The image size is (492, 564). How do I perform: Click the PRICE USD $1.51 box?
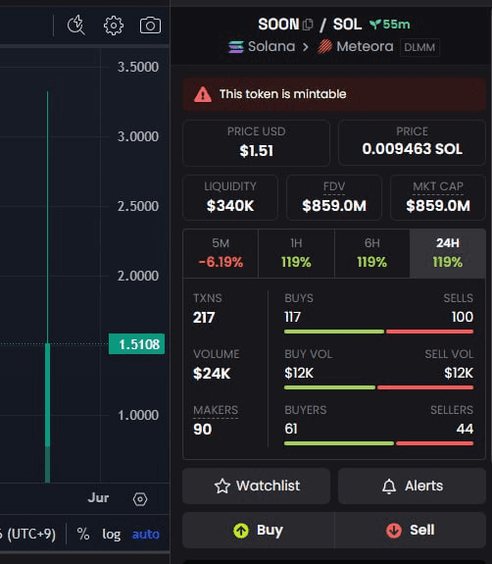point(256,143)
